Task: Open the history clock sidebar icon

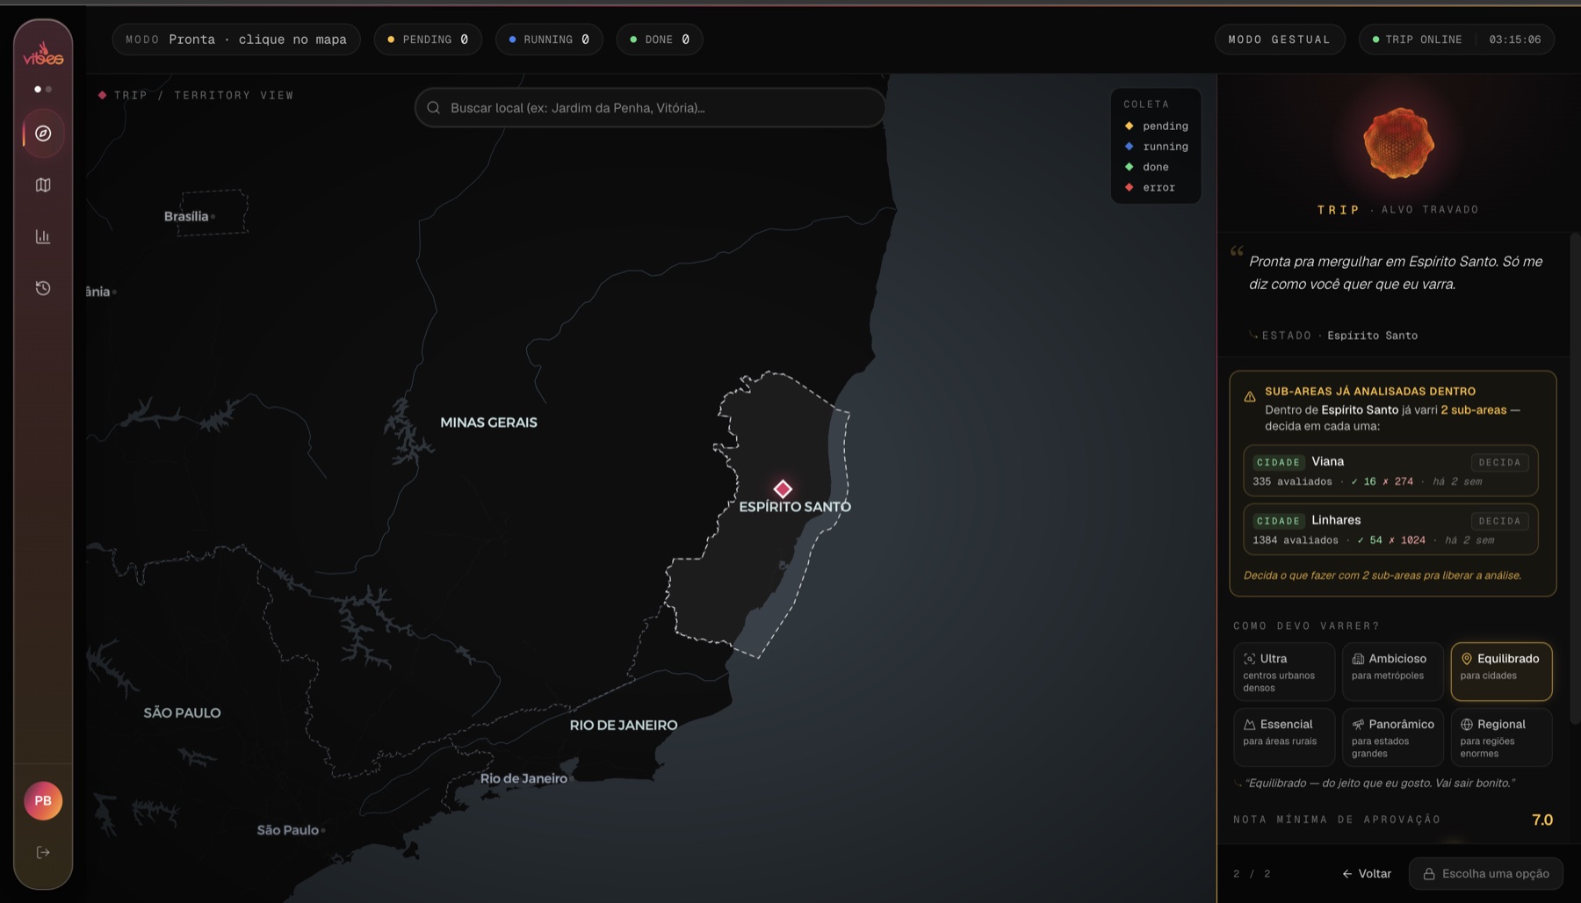Action: click(43, 288)
